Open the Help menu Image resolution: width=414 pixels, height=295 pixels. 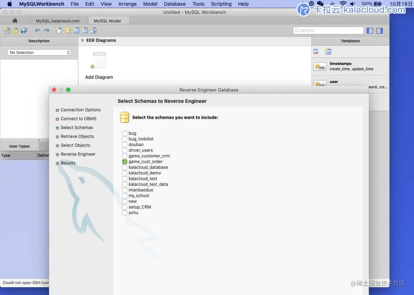coord(243,4)
